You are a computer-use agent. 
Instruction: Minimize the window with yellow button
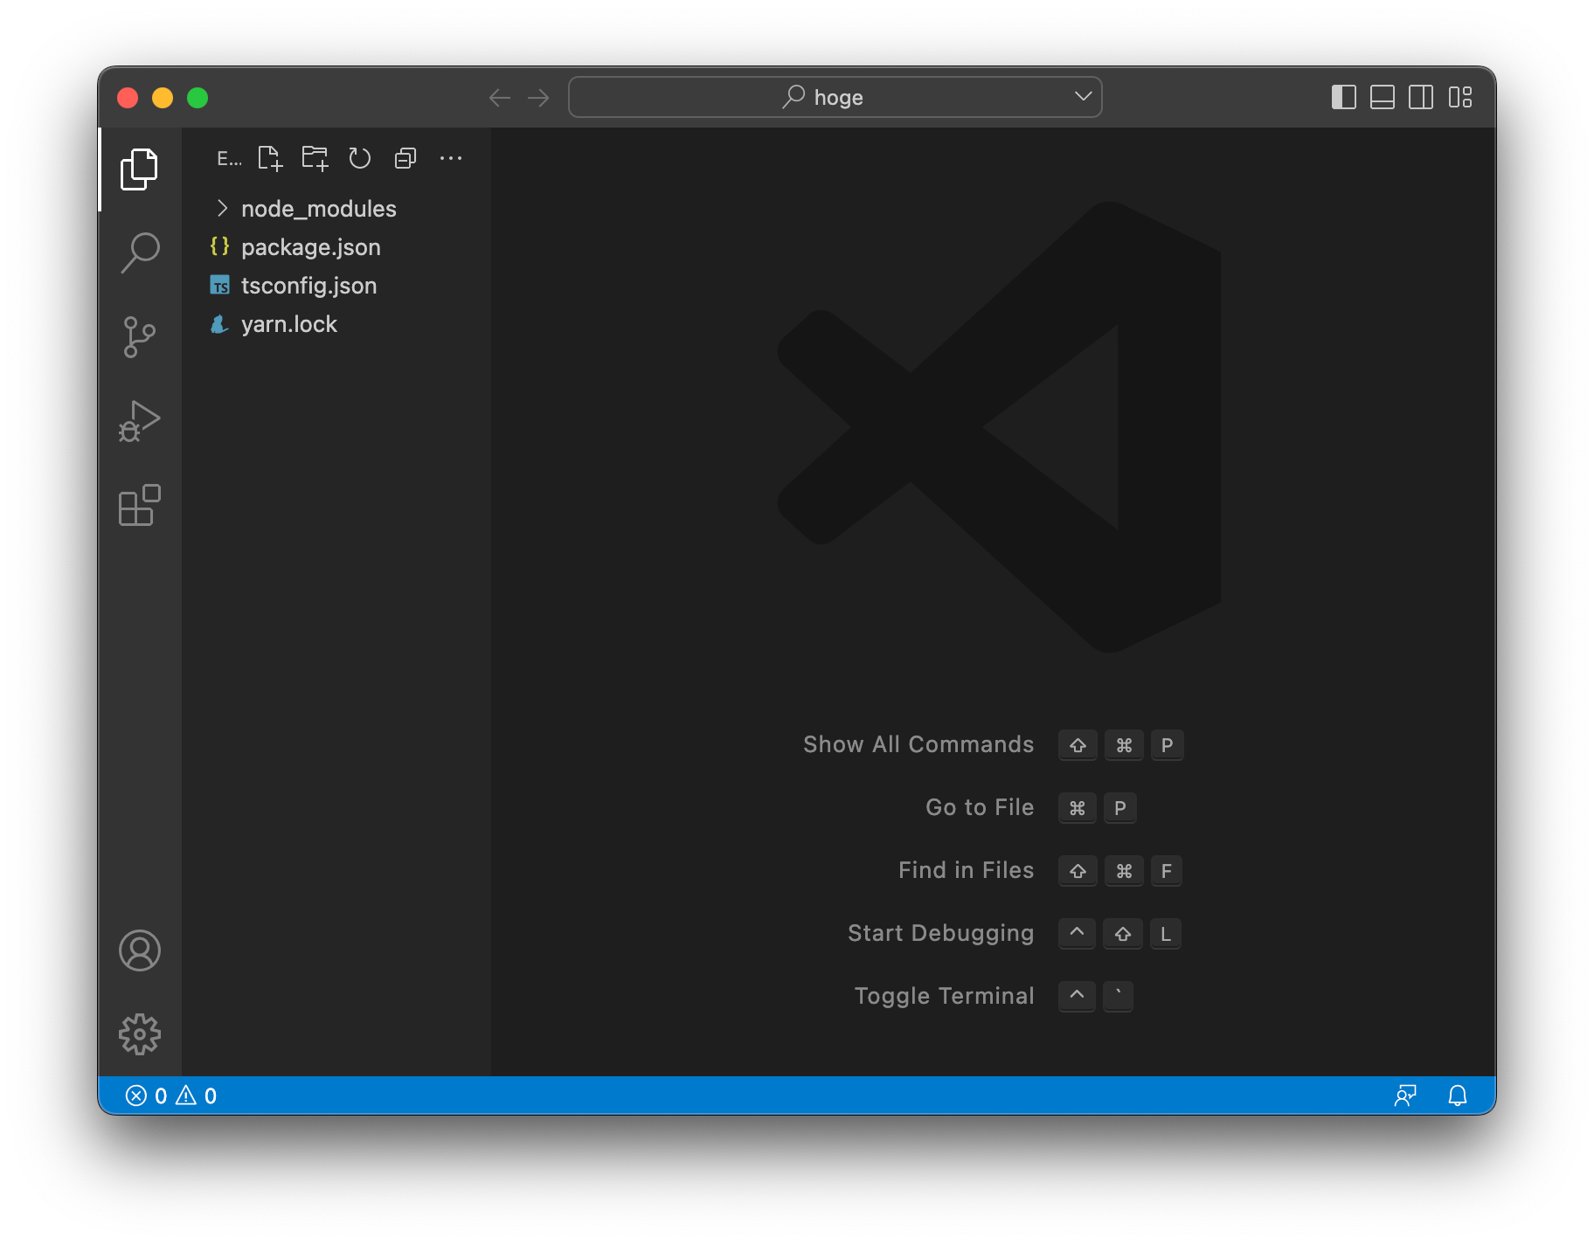[163, 98]
